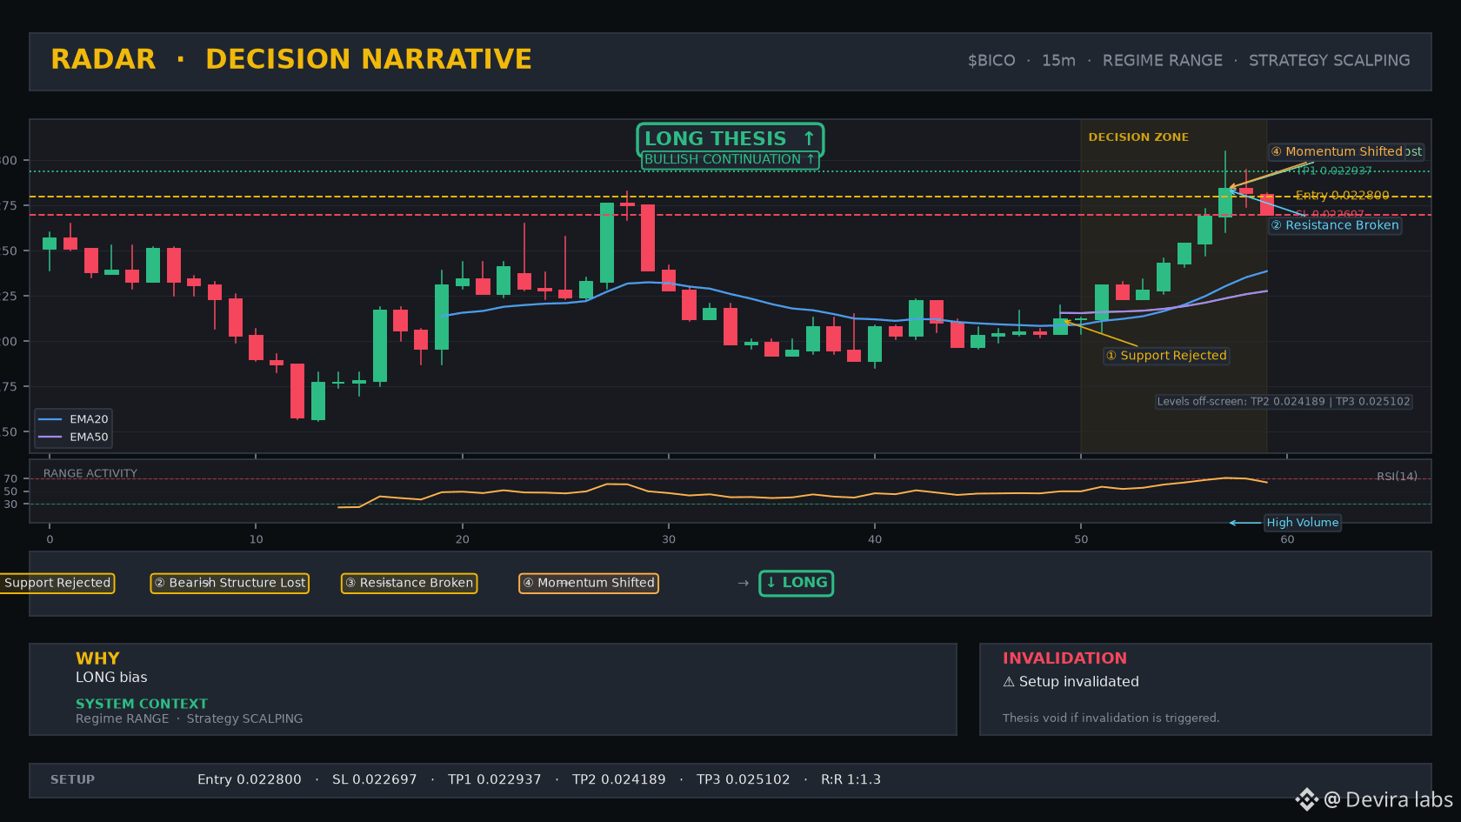1461x822 pixels.
Task: Click SL 0.022697 in the SETUP row
Action: click(x=375, y=779)
